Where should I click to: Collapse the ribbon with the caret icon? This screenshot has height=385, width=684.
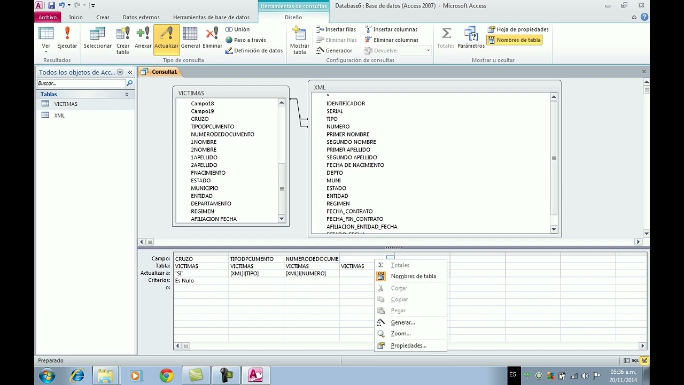pos(634,17)
